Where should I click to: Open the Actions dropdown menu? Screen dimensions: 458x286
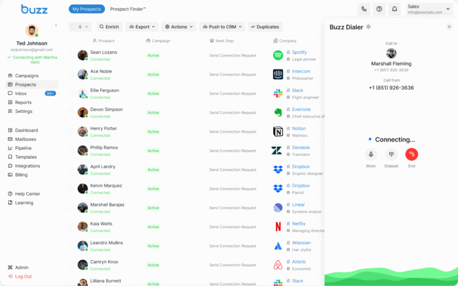[x=178, y=27]
